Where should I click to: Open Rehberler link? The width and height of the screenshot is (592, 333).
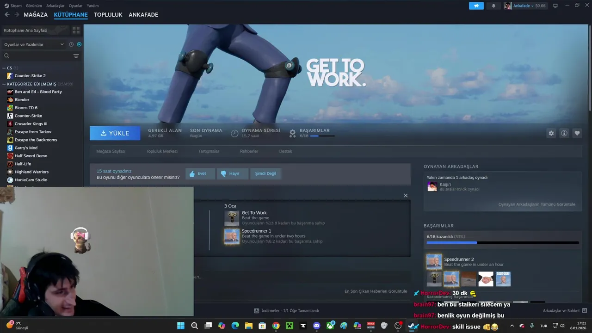(249, 151)
